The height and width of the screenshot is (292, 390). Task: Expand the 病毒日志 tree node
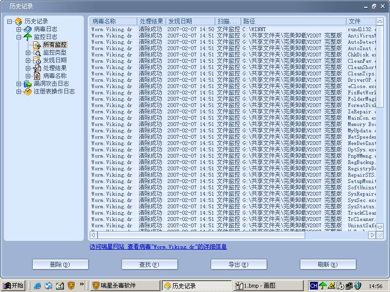coord(19,29)
